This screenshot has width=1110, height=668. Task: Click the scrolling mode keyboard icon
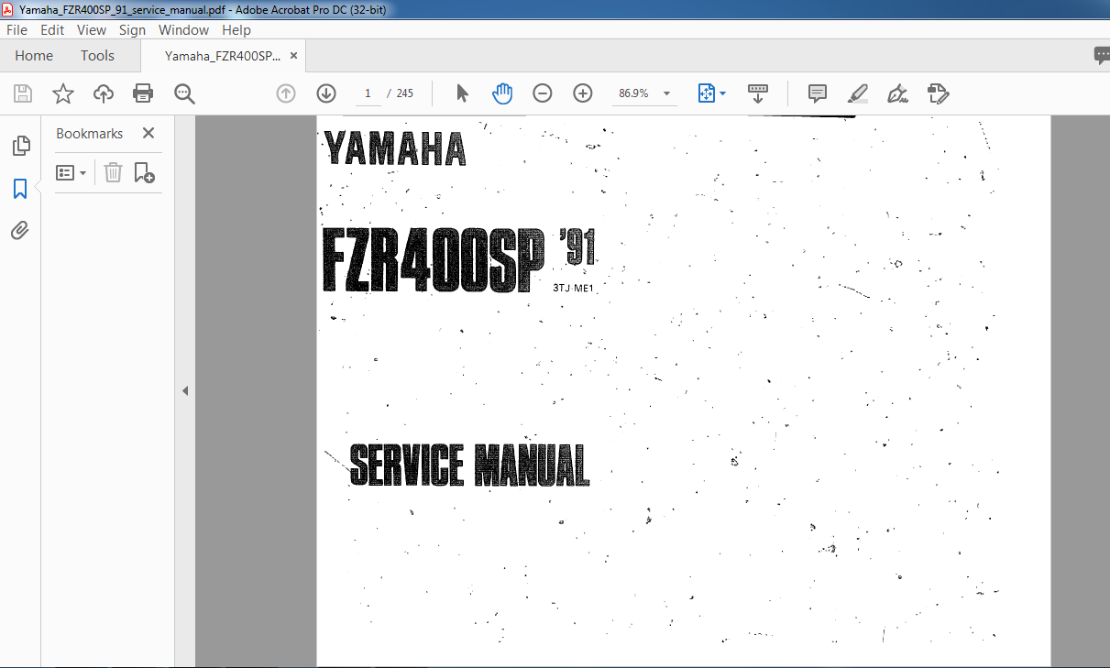click(758, 93)
